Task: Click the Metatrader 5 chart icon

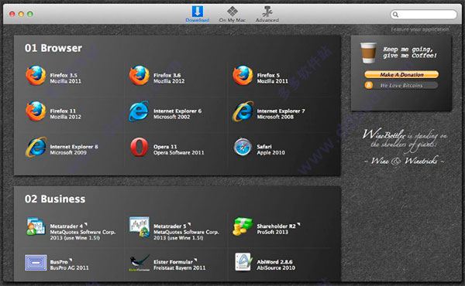Action: pos(139,226)
